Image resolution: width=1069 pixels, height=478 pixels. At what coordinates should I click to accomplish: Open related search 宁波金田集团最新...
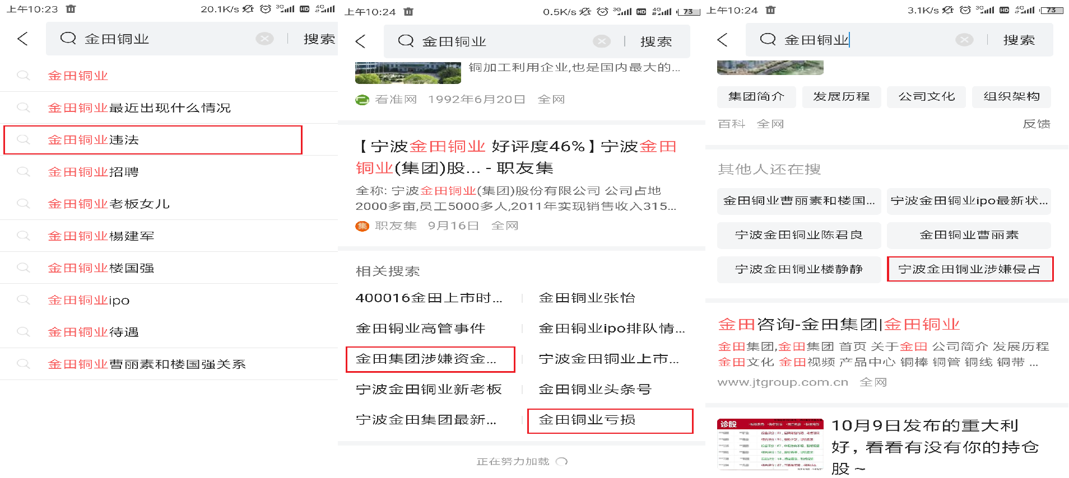[426, 419]
